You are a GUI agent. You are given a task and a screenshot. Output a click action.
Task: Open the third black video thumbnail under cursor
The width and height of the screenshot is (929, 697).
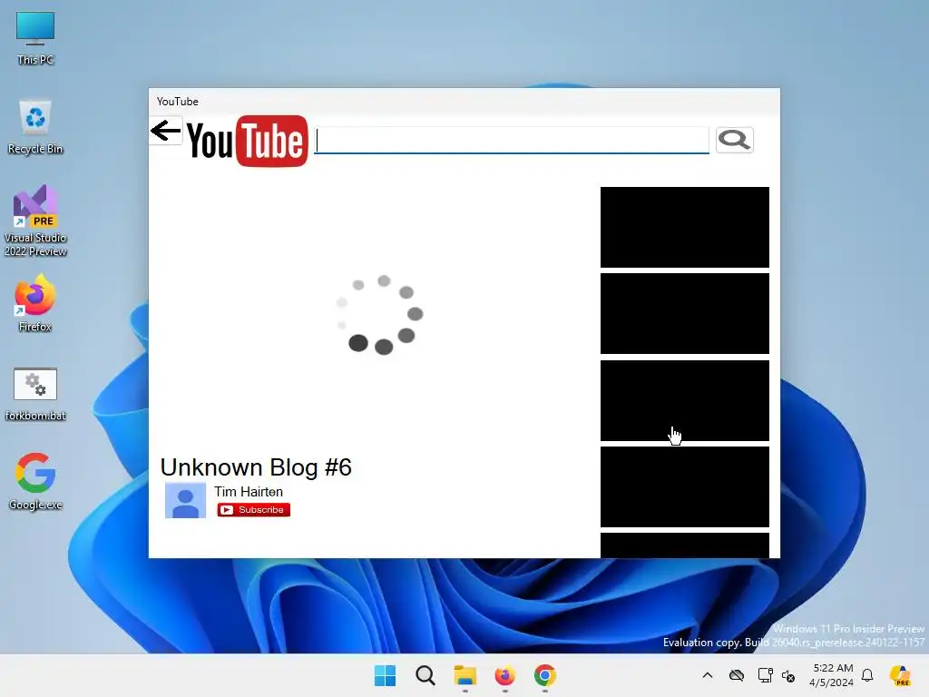point(685,400)
